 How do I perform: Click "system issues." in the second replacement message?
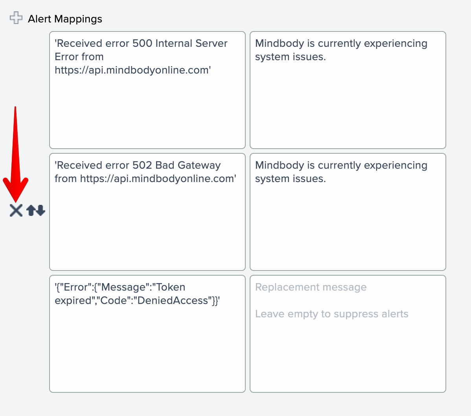290,179
